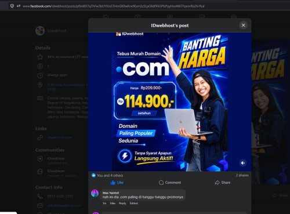Viewport: 290px width, 214px height.
Task: Open the IDwebhost page profile picture
Action: [40, 31]
